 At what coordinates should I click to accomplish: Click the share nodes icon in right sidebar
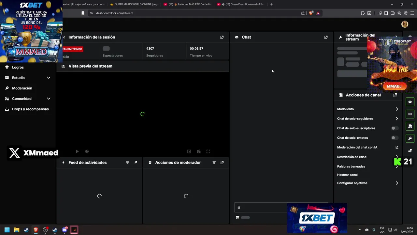click(410, 150)
